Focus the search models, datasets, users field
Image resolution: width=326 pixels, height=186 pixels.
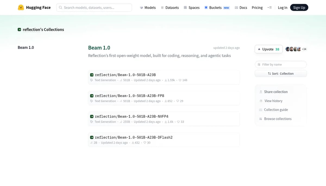point(94,8)
